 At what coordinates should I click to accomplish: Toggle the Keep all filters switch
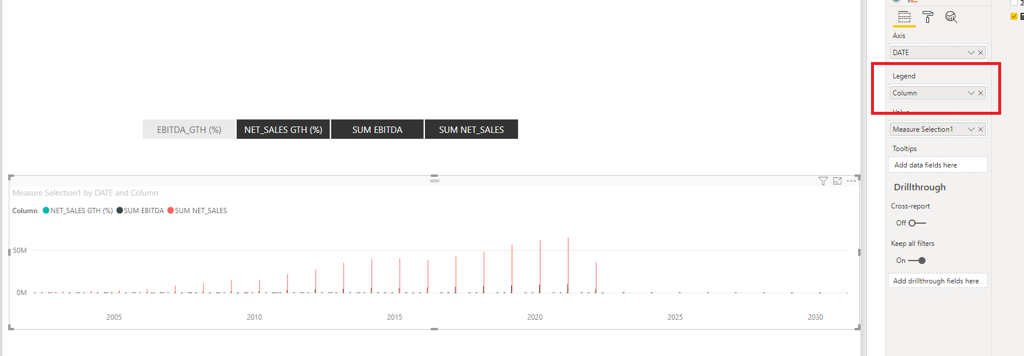917,261
